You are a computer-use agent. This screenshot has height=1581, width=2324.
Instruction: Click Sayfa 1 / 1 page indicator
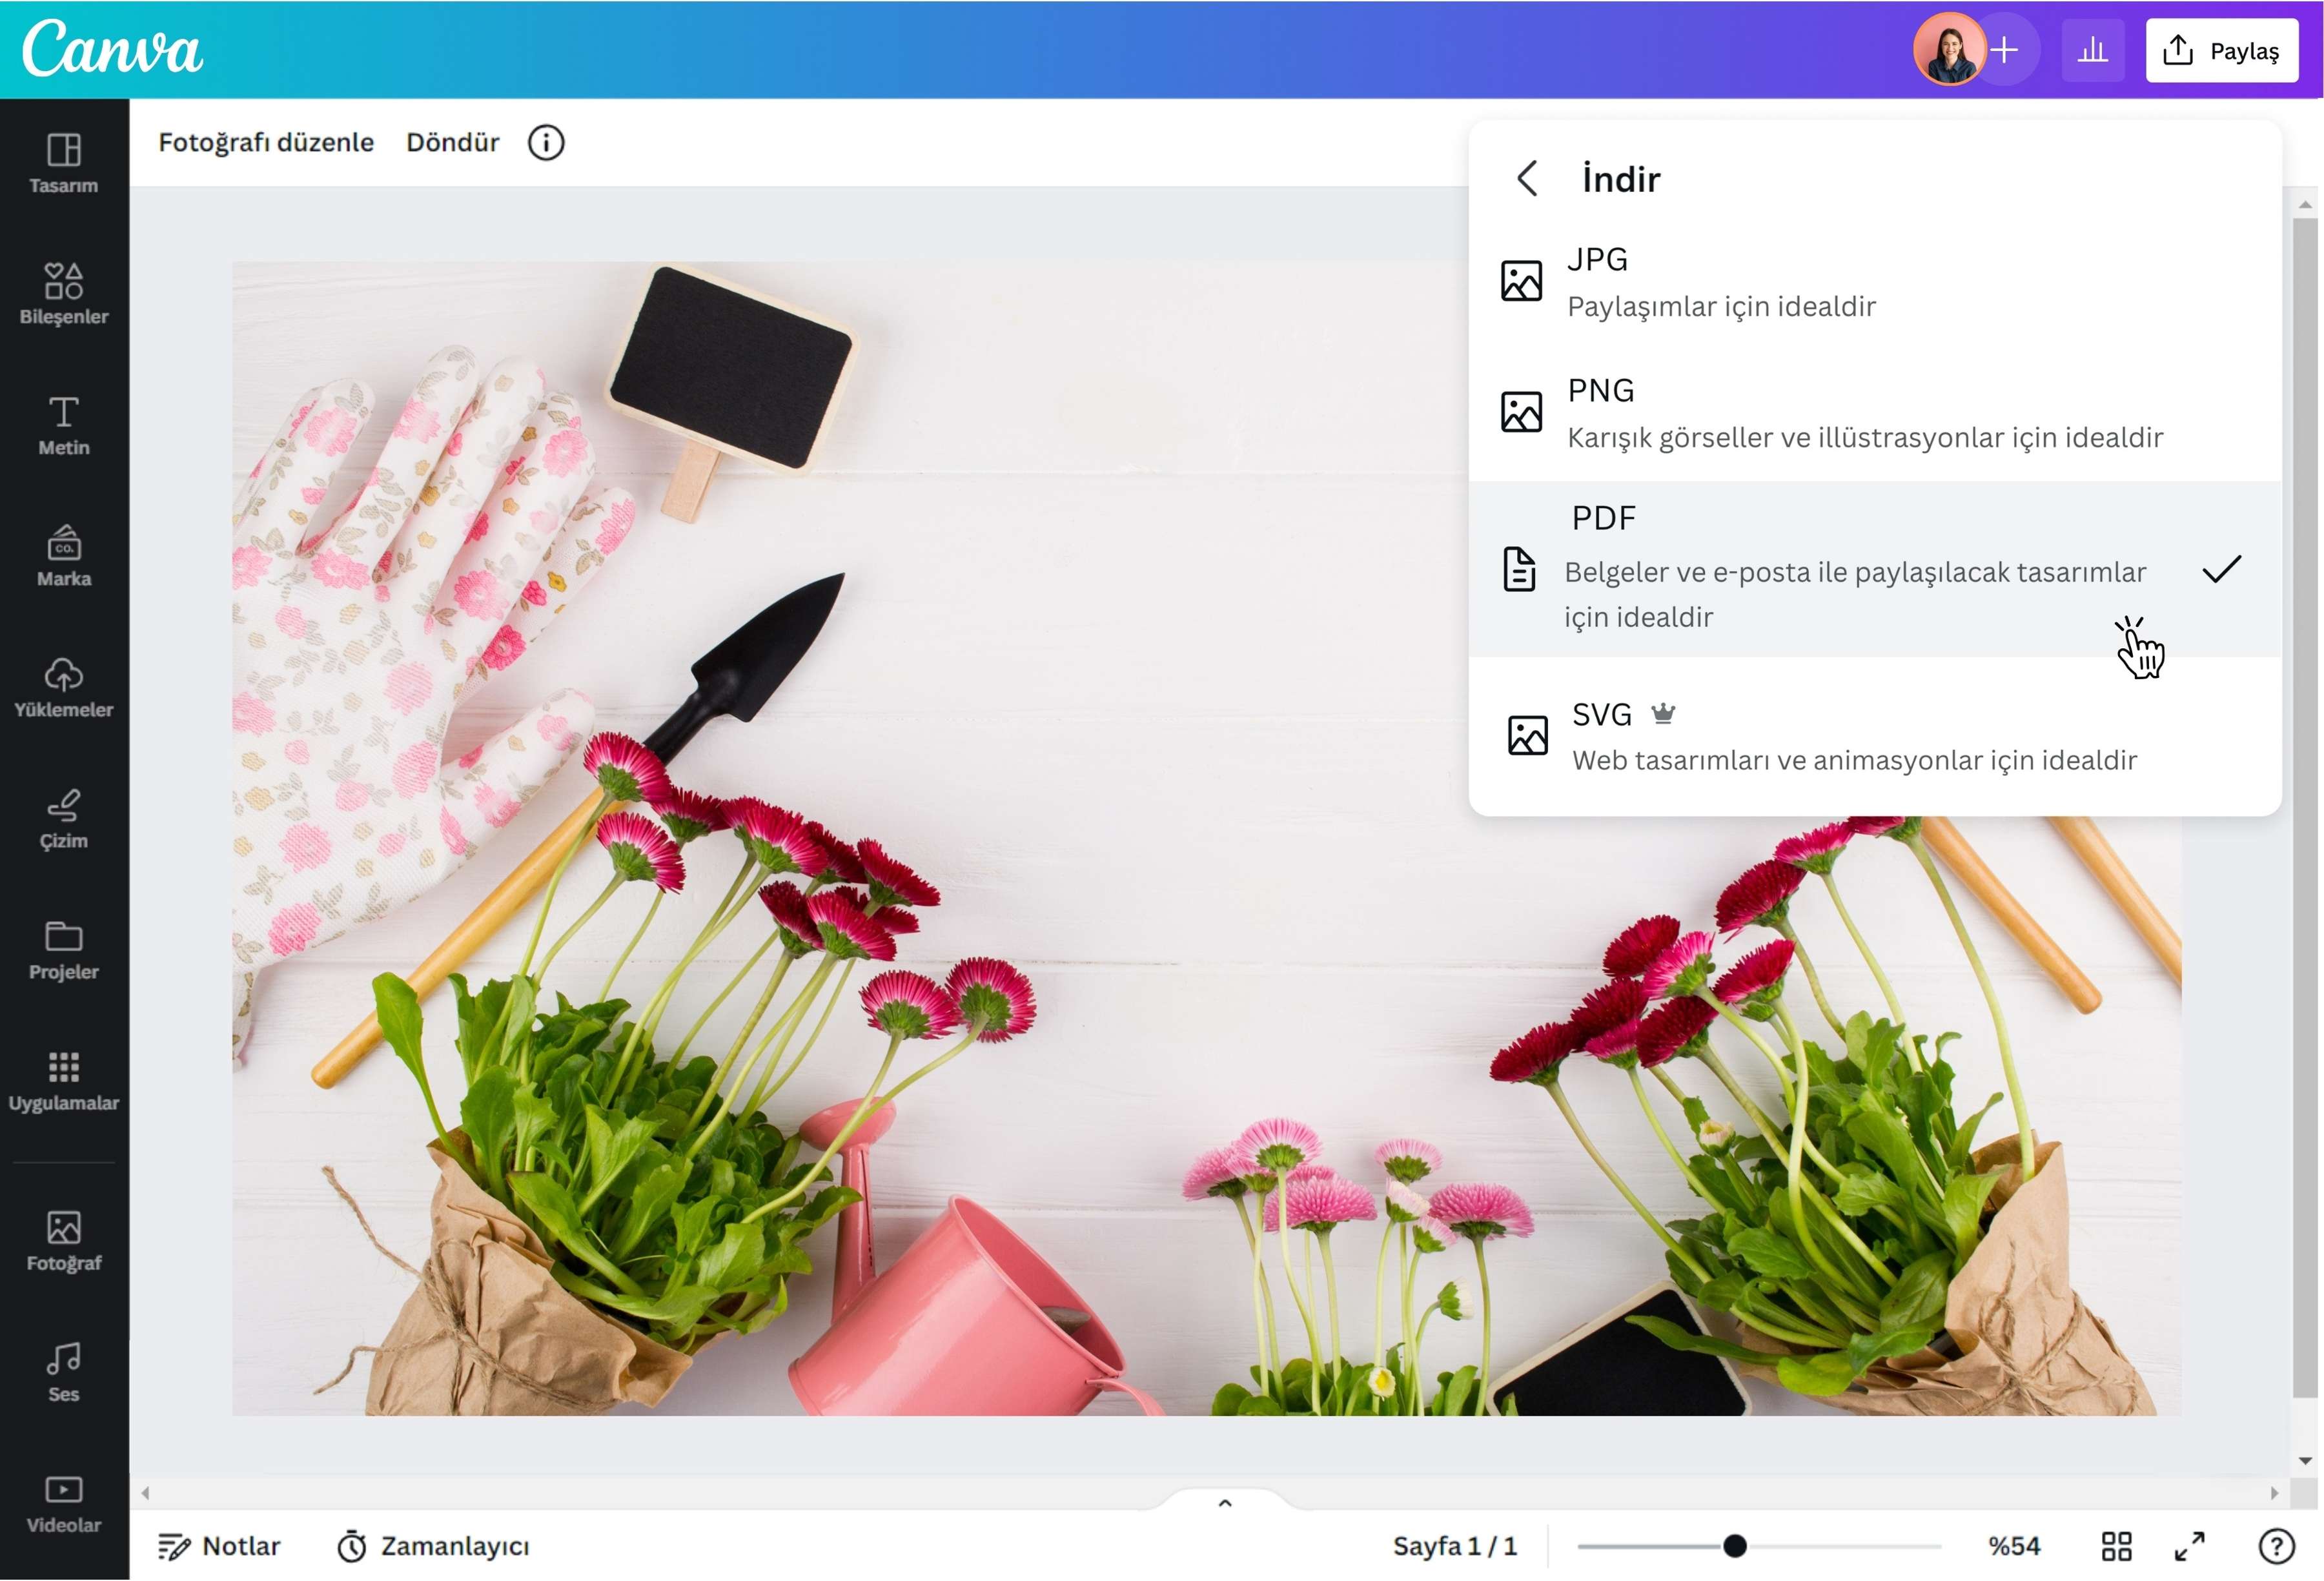[x=1455, y=1546]
